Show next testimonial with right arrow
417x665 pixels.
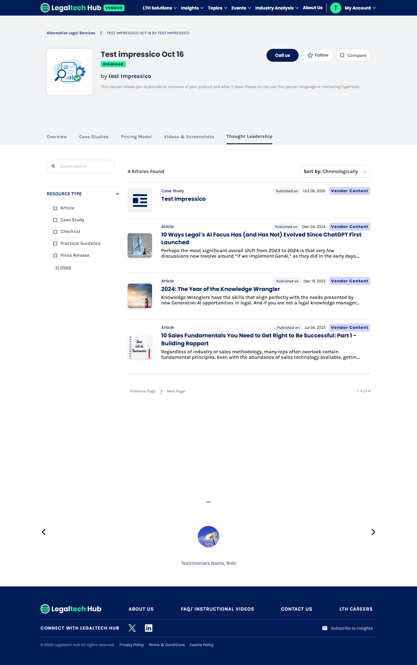(373, 532)
